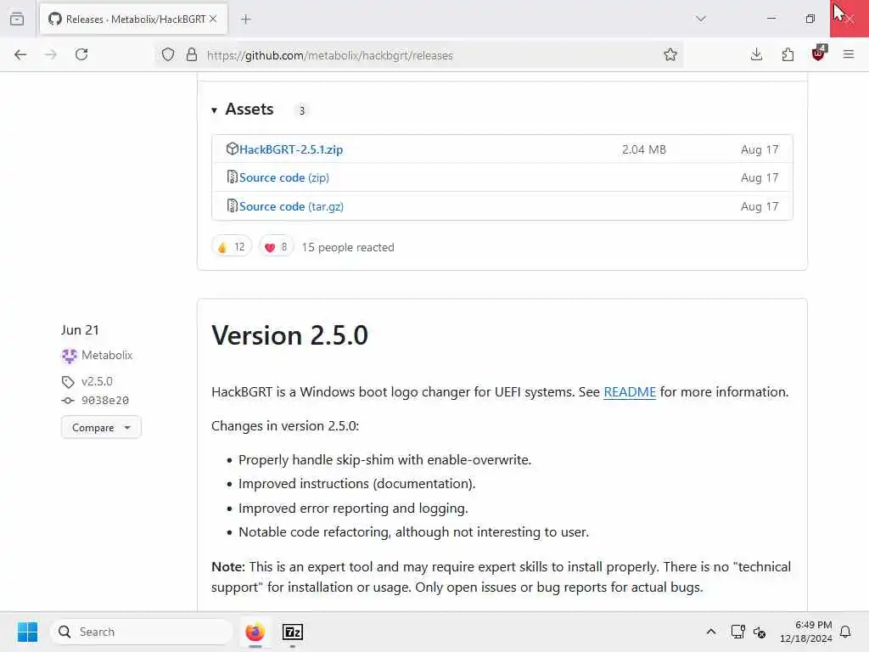Open 7-Zip from the taskbar
The height and width of the screenshot is (652, 869).
(293, 632)
